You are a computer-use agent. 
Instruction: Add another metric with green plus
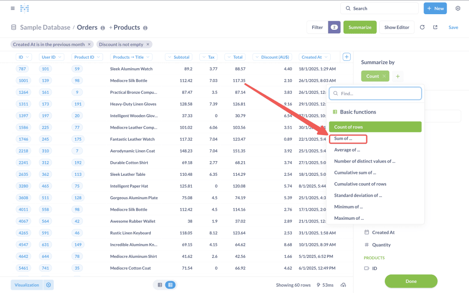point(398,76)
